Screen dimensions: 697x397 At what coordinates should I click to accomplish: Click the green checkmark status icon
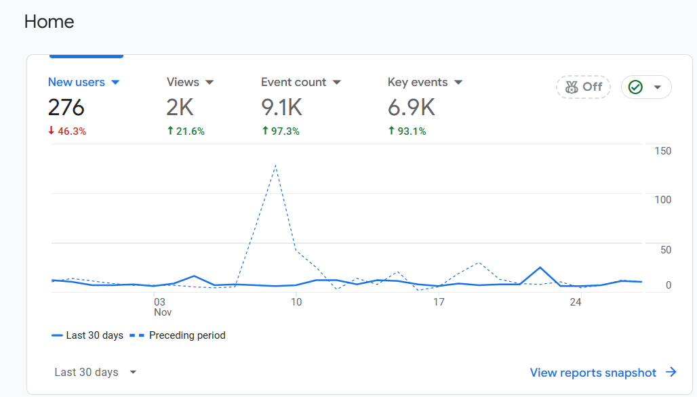[635, 87]
